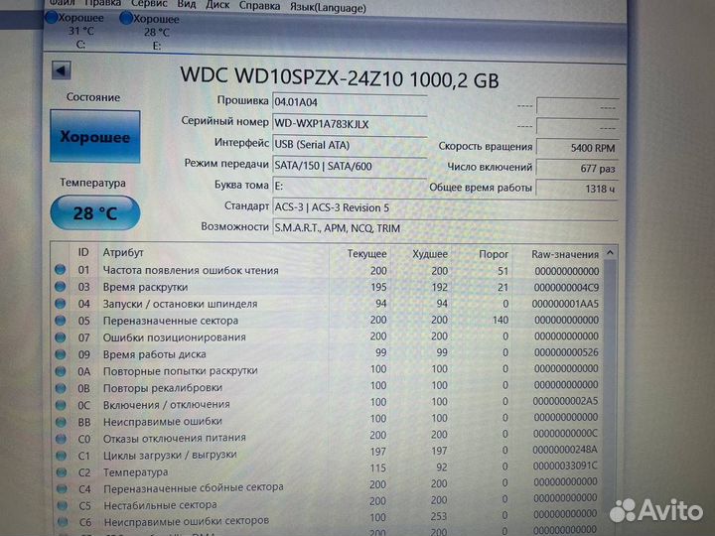Click the ID column header

point(83,252)
